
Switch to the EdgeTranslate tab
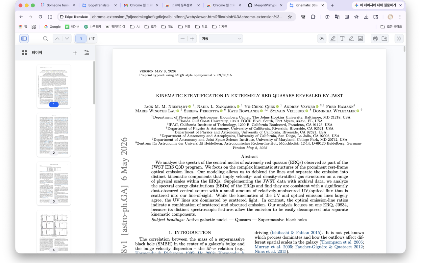pyautogui.click(x=99, y=5)
